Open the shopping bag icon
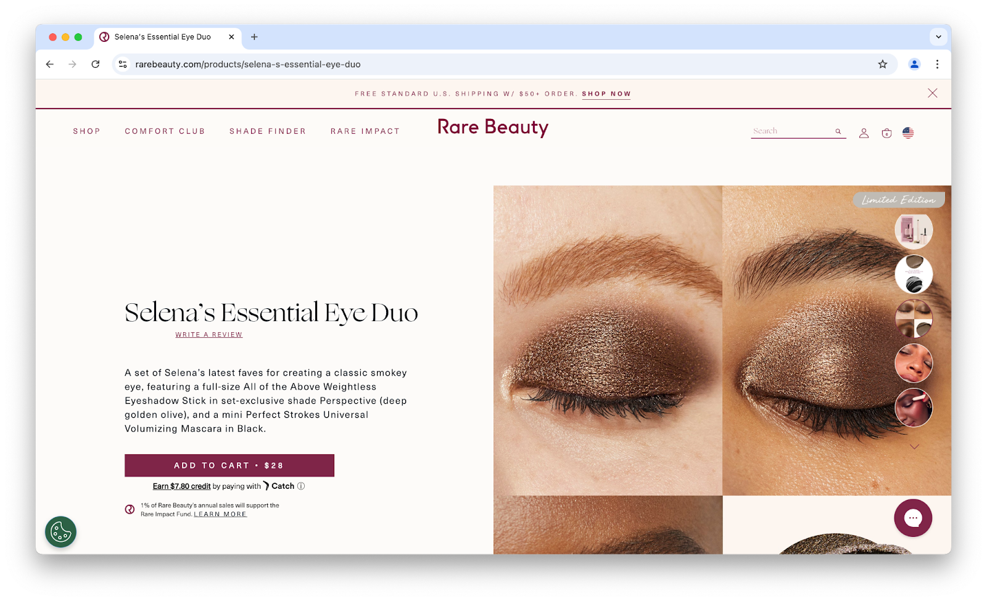 tap(886, 133)
